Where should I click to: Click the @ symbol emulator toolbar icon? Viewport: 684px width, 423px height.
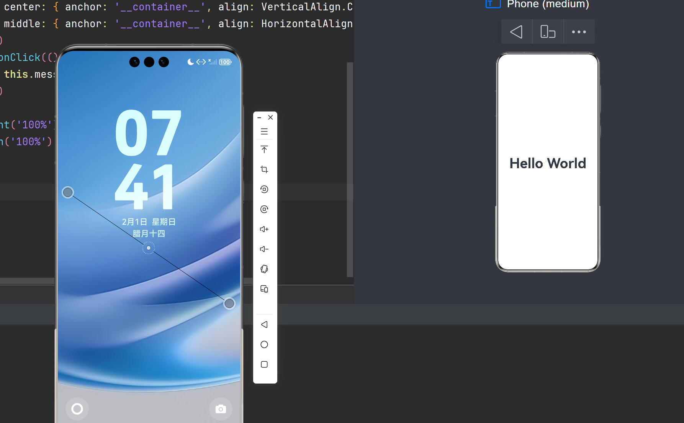264,209
